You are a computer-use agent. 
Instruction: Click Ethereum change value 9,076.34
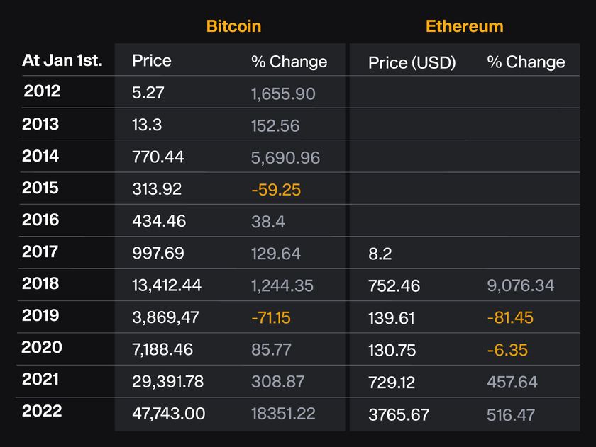pos(520,285)
